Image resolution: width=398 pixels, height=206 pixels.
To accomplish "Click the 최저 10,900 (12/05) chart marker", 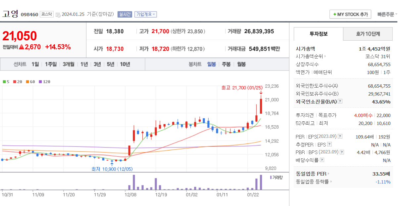I will coord(112,169).
